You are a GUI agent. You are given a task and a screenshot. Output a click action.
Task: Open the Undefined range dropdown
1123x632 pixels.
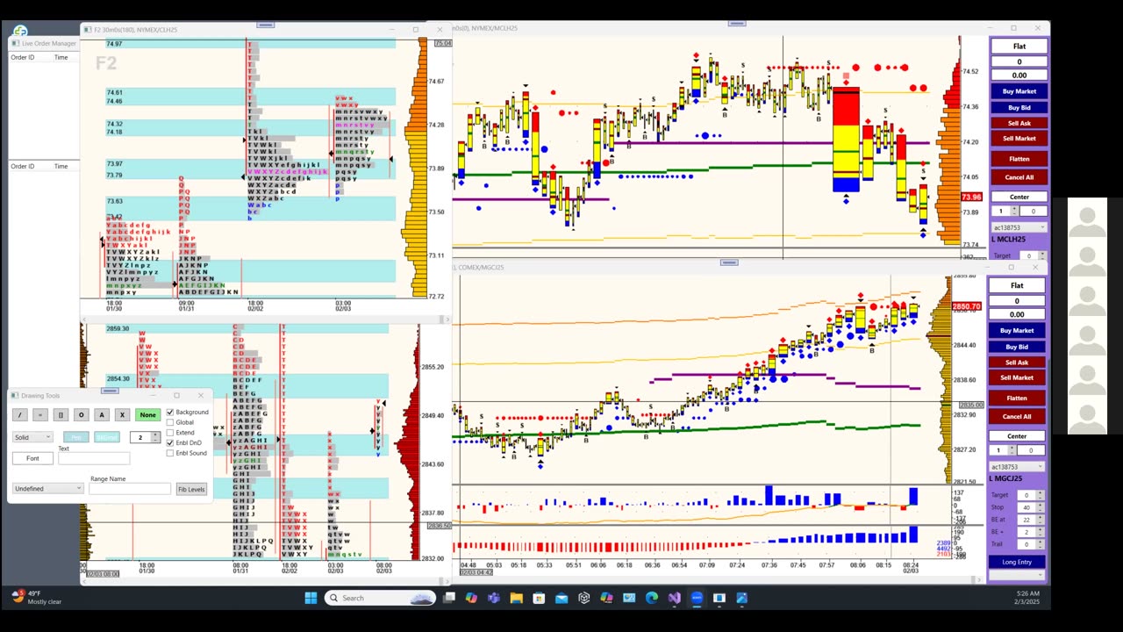click(48, 488)
